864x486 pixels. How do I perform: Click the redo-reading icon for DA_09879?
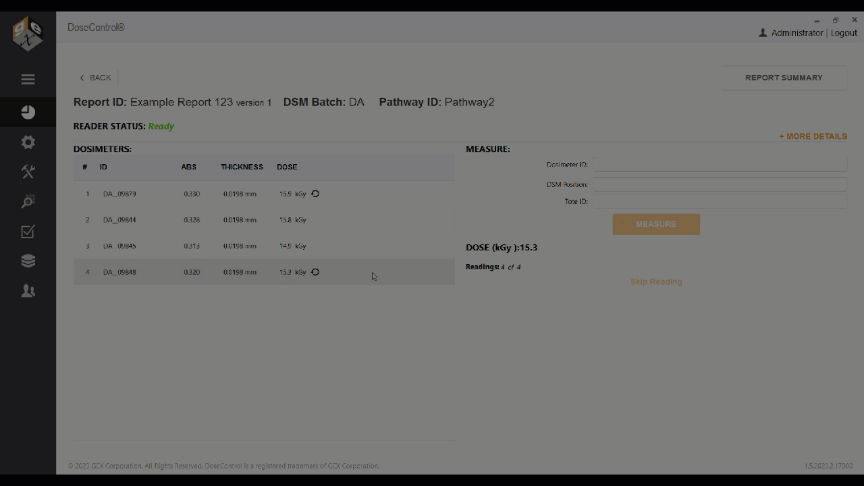click(x=315, y=194)
